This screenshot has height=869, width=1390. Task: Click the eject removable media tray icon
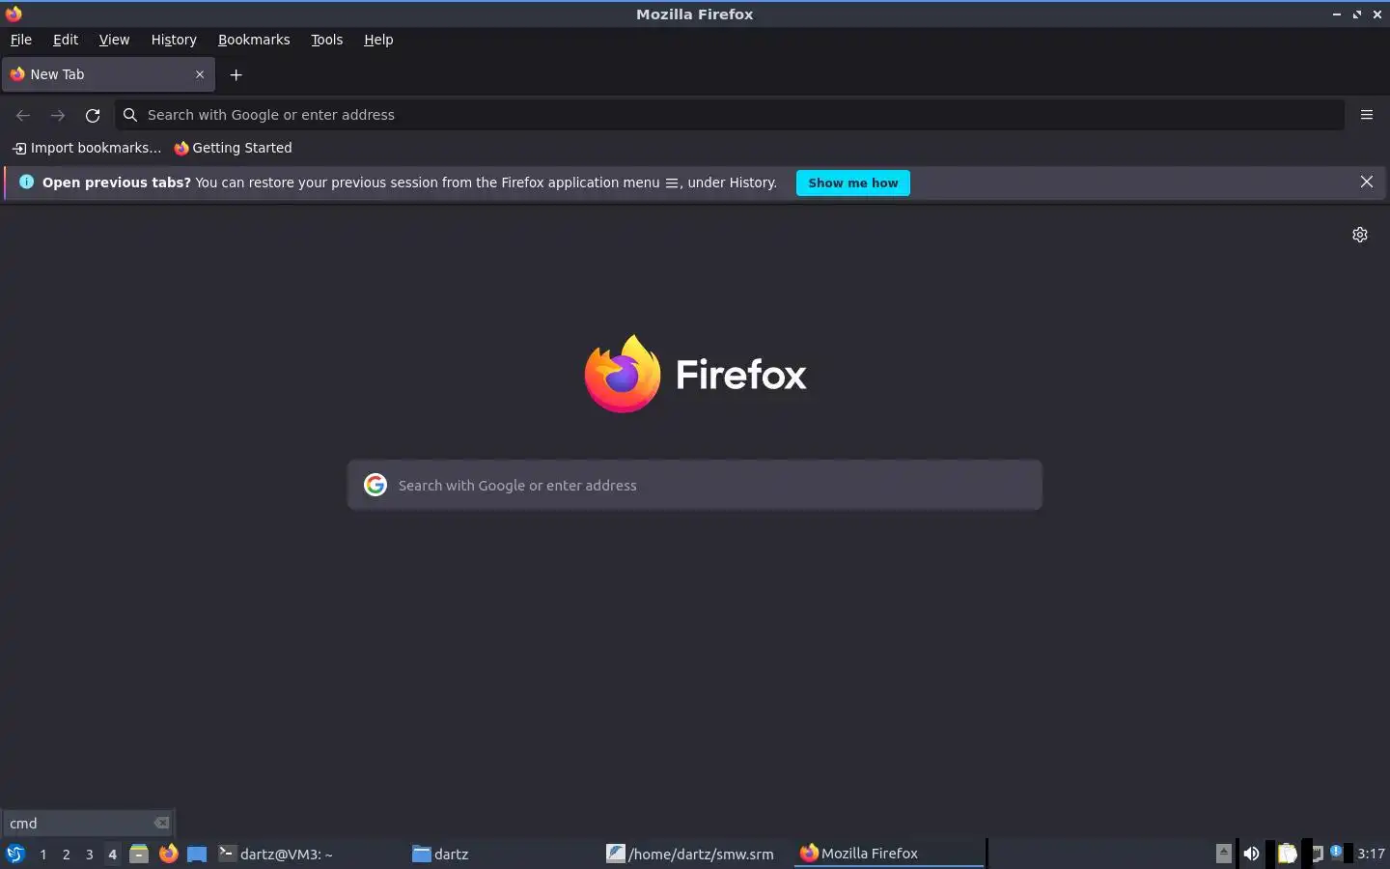click(x=1223, y=853)
